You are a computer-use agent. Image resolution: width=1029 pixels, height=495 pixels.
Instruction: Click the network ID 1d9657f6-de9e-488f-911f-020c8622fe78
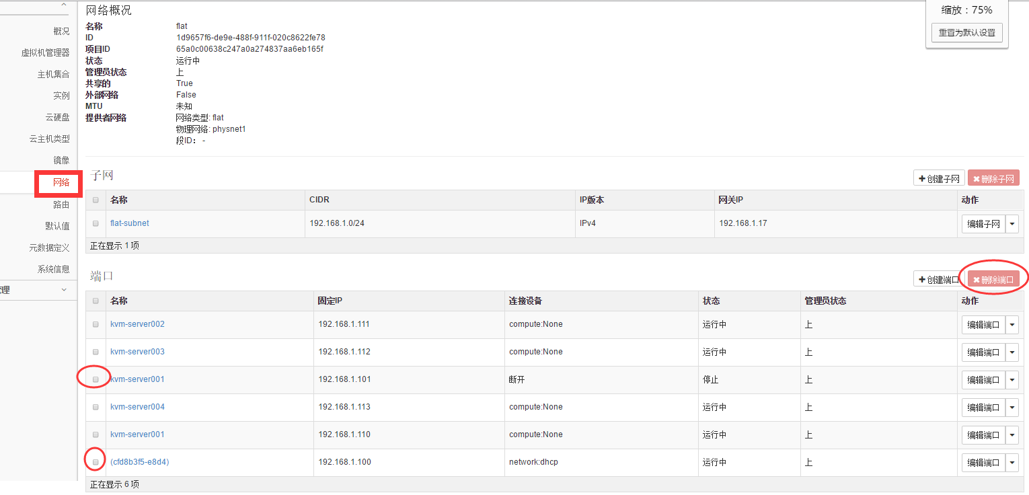click(251, 38)
